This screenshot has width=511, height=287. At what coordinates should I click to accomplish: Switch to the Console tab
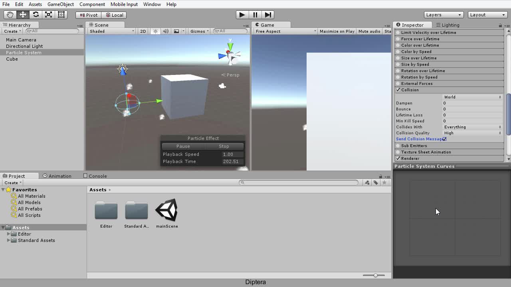pyautogui.click(x=95, y=176)
